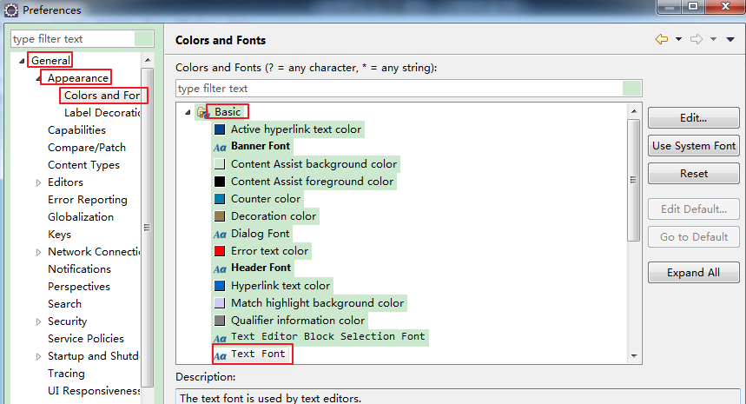Click the Error text color red swatch
The image size is (746, 404).
[220, 251]
